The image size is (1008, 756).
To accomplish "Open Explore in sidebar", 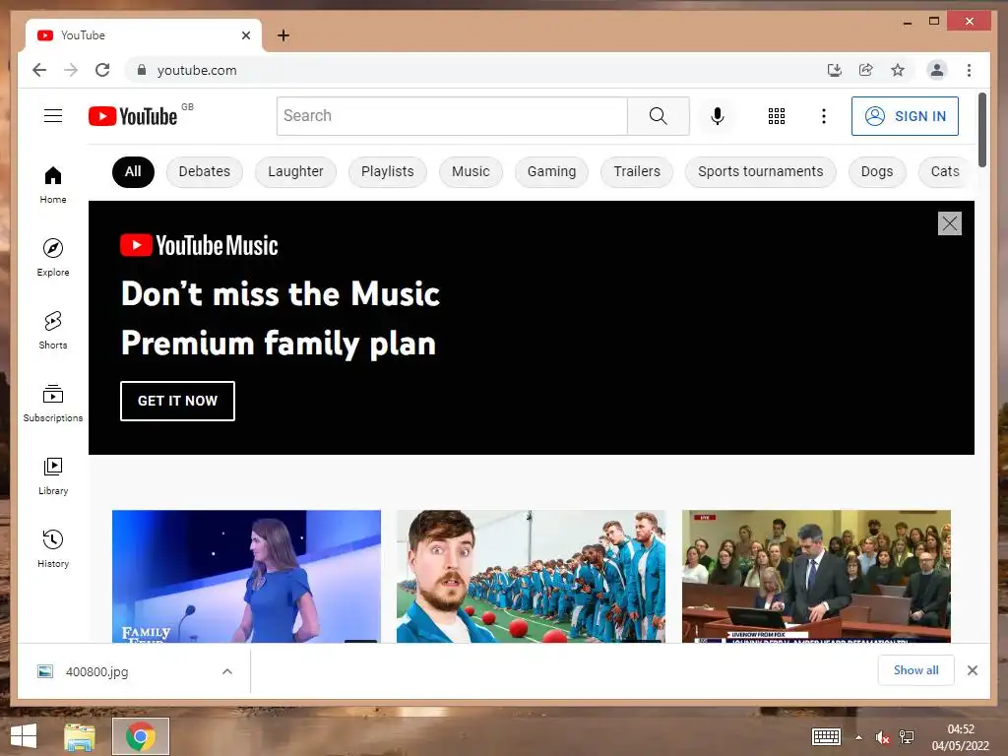I will (53, 257).
